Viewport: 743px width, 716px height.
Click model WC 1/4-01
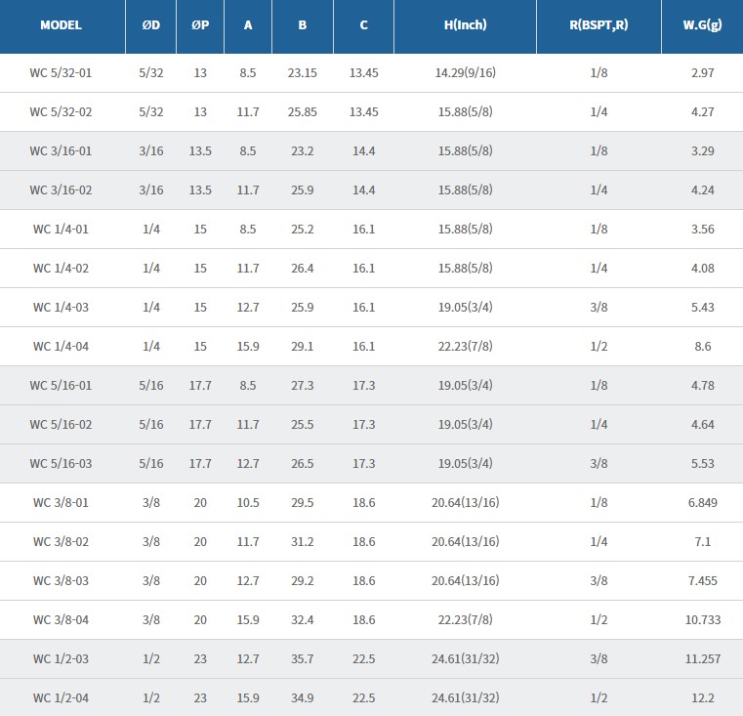coord(61,229)
